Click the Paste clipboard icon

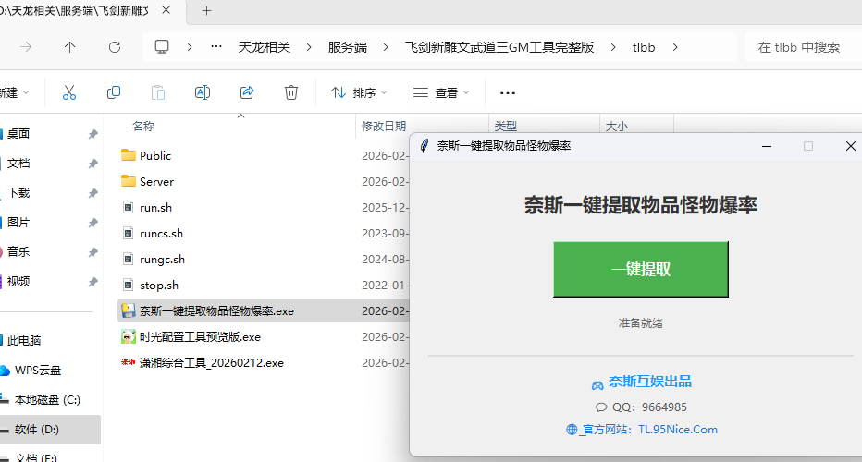click(x=158, y=92)
